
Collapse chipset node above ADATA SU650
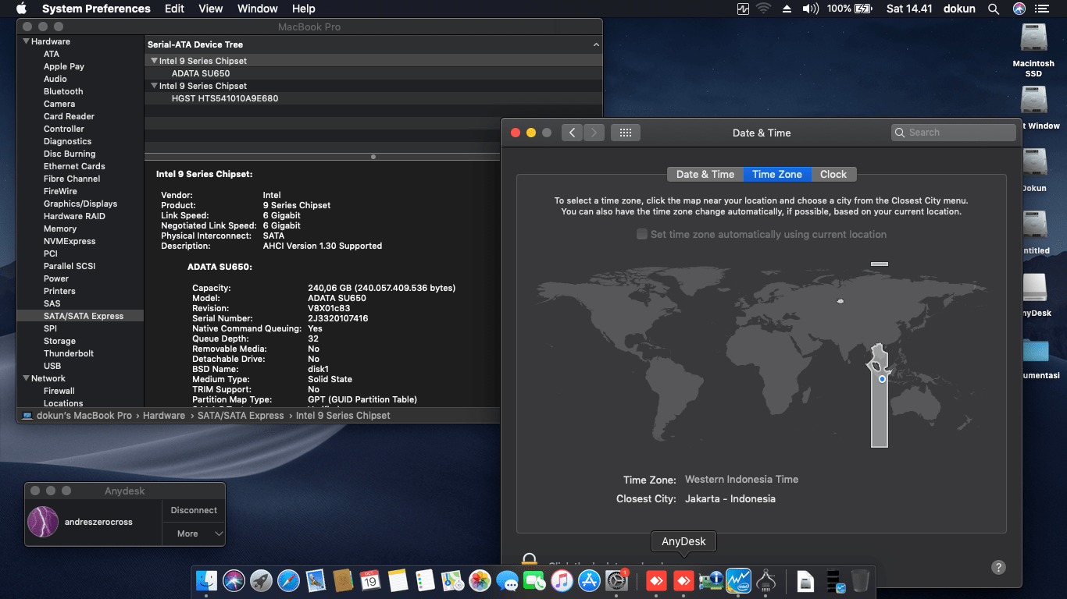pyautogui.click(x=154, y=61)
